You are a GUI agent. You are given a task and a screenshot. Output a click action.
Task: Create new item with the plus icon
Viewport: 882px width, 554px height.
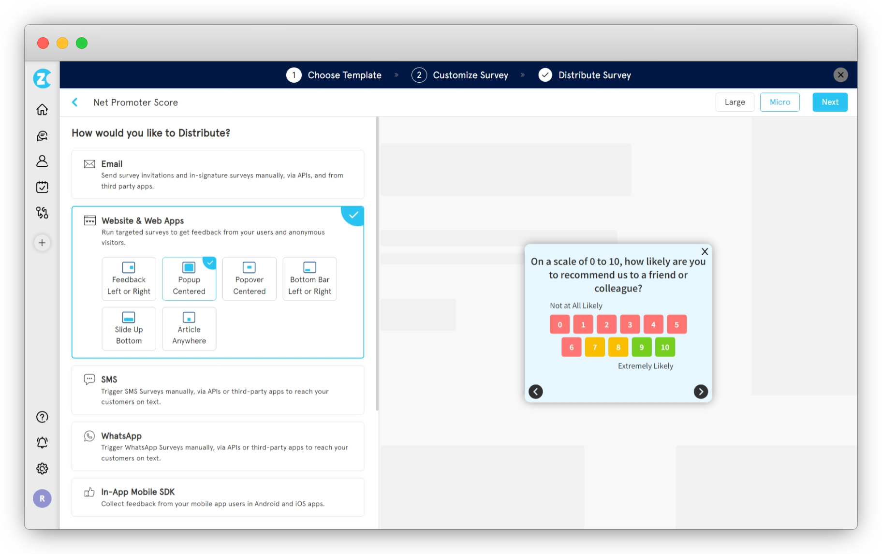pos(42,243)
